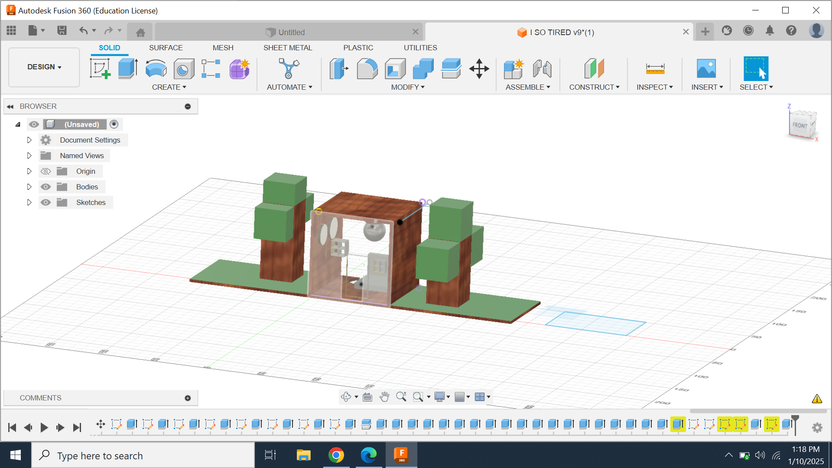The width and height of the screenshot is (832, 468).
Task: Select the Combine tool
Action: (423, 68)
